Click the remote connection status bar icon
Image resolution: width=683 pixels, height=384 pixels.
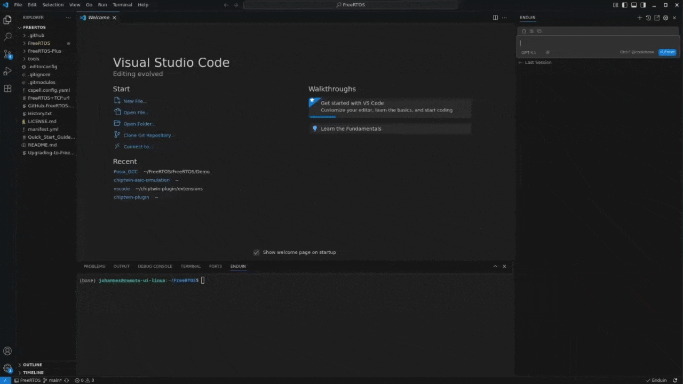coord(5,380)
